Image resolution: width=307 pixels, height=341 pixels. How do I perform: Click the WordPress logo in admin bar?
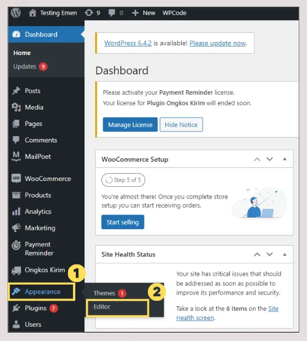click(x=16, y=12)
